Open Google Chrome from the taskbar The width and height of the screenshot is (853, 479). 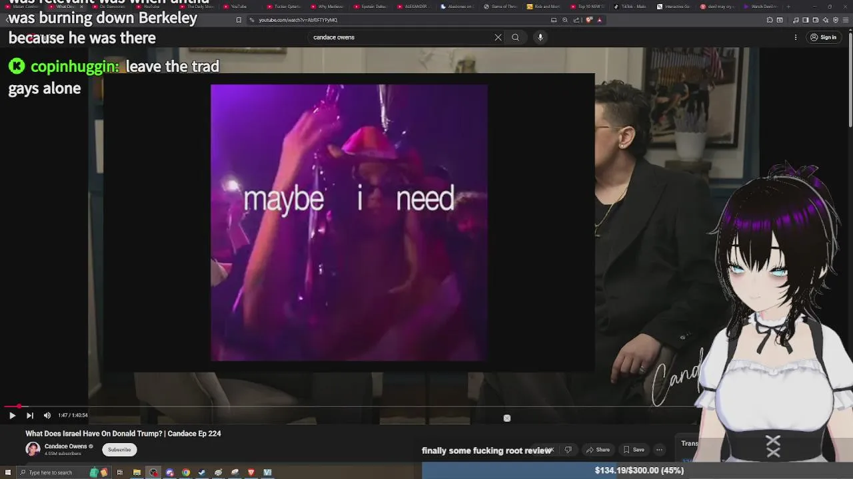186,472
